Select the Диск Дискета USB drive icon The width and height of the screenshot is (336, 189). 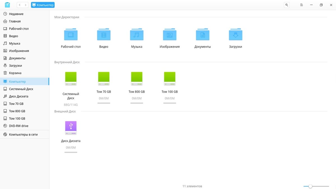(71, 128)
